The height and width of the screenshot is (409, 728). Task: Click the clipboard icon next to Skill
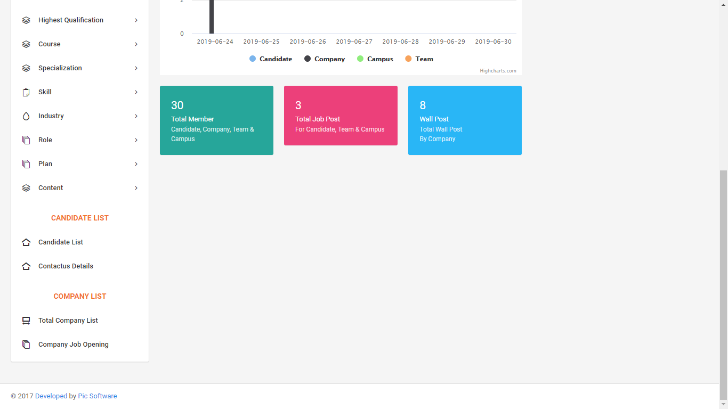pyautogui.click(x=26, y=92)
